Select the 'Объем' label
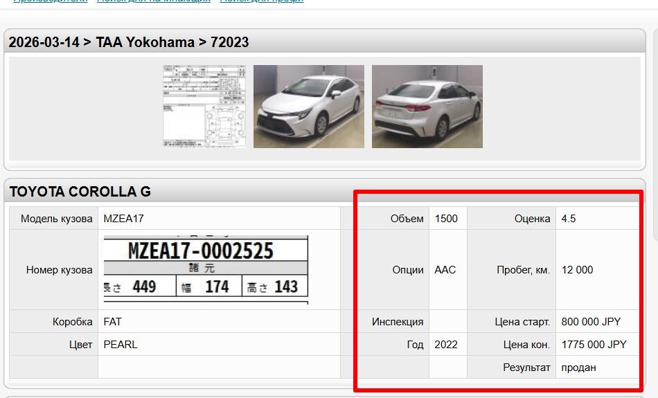This screenshot has height=398, width=658. pos(407,219)
